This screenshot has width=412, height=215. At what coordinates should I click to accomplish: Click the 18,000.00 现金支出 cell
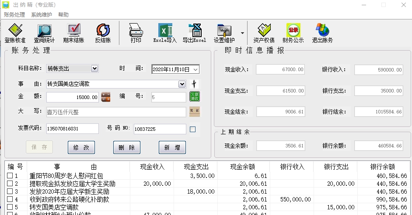(196, 191)
